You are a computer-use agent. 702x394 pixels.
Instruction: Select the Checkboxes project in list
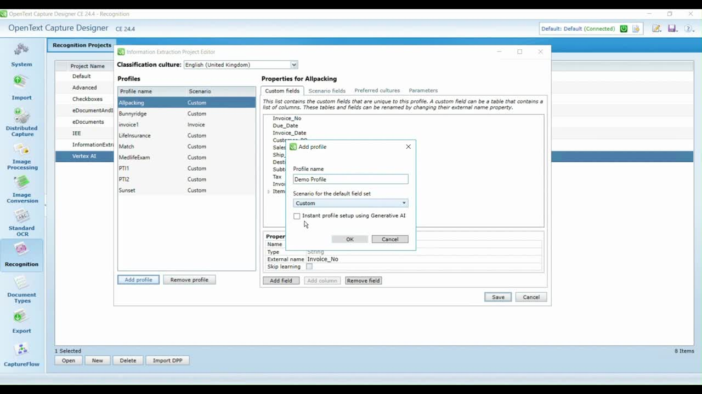coord(87,99)
